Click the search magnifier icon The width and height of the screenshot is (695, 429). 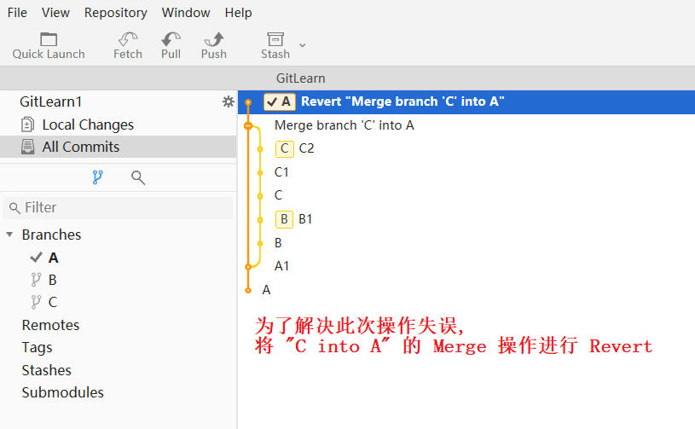pyautogui.click(x=137, y=177)
